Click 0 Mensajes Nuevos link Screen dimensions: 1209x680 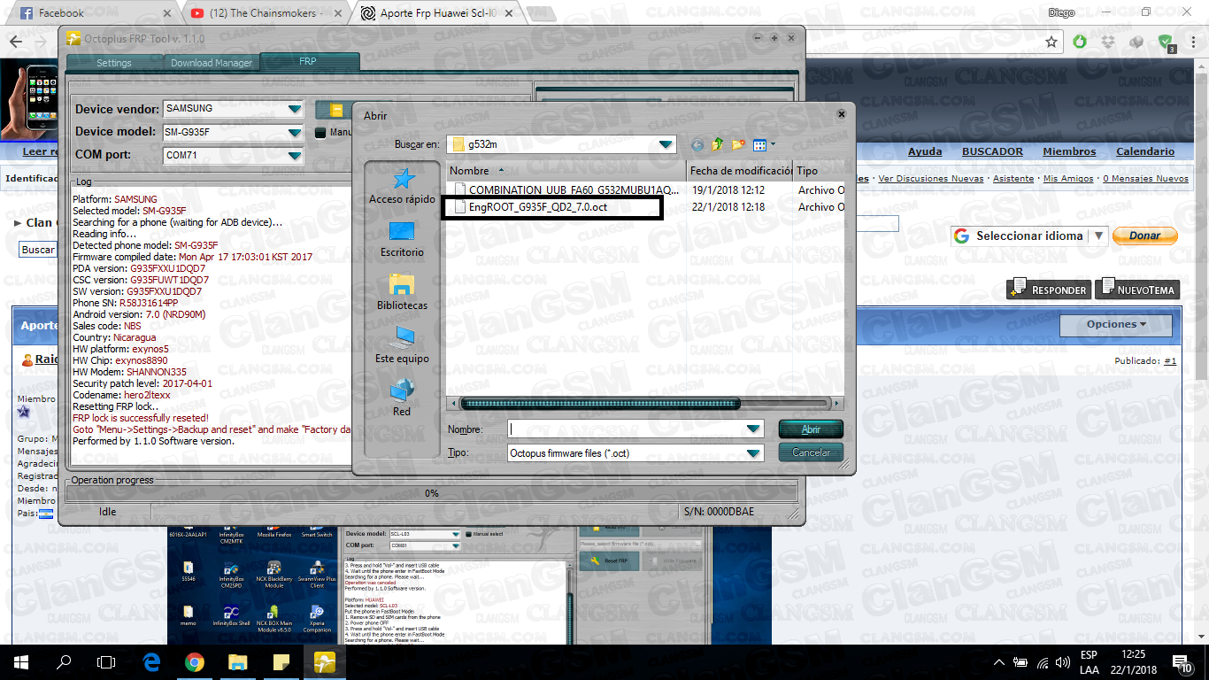1145,179
